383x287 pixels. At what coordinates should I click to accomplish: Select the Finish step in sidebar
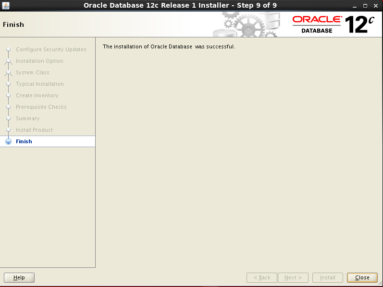click(48, 141)
